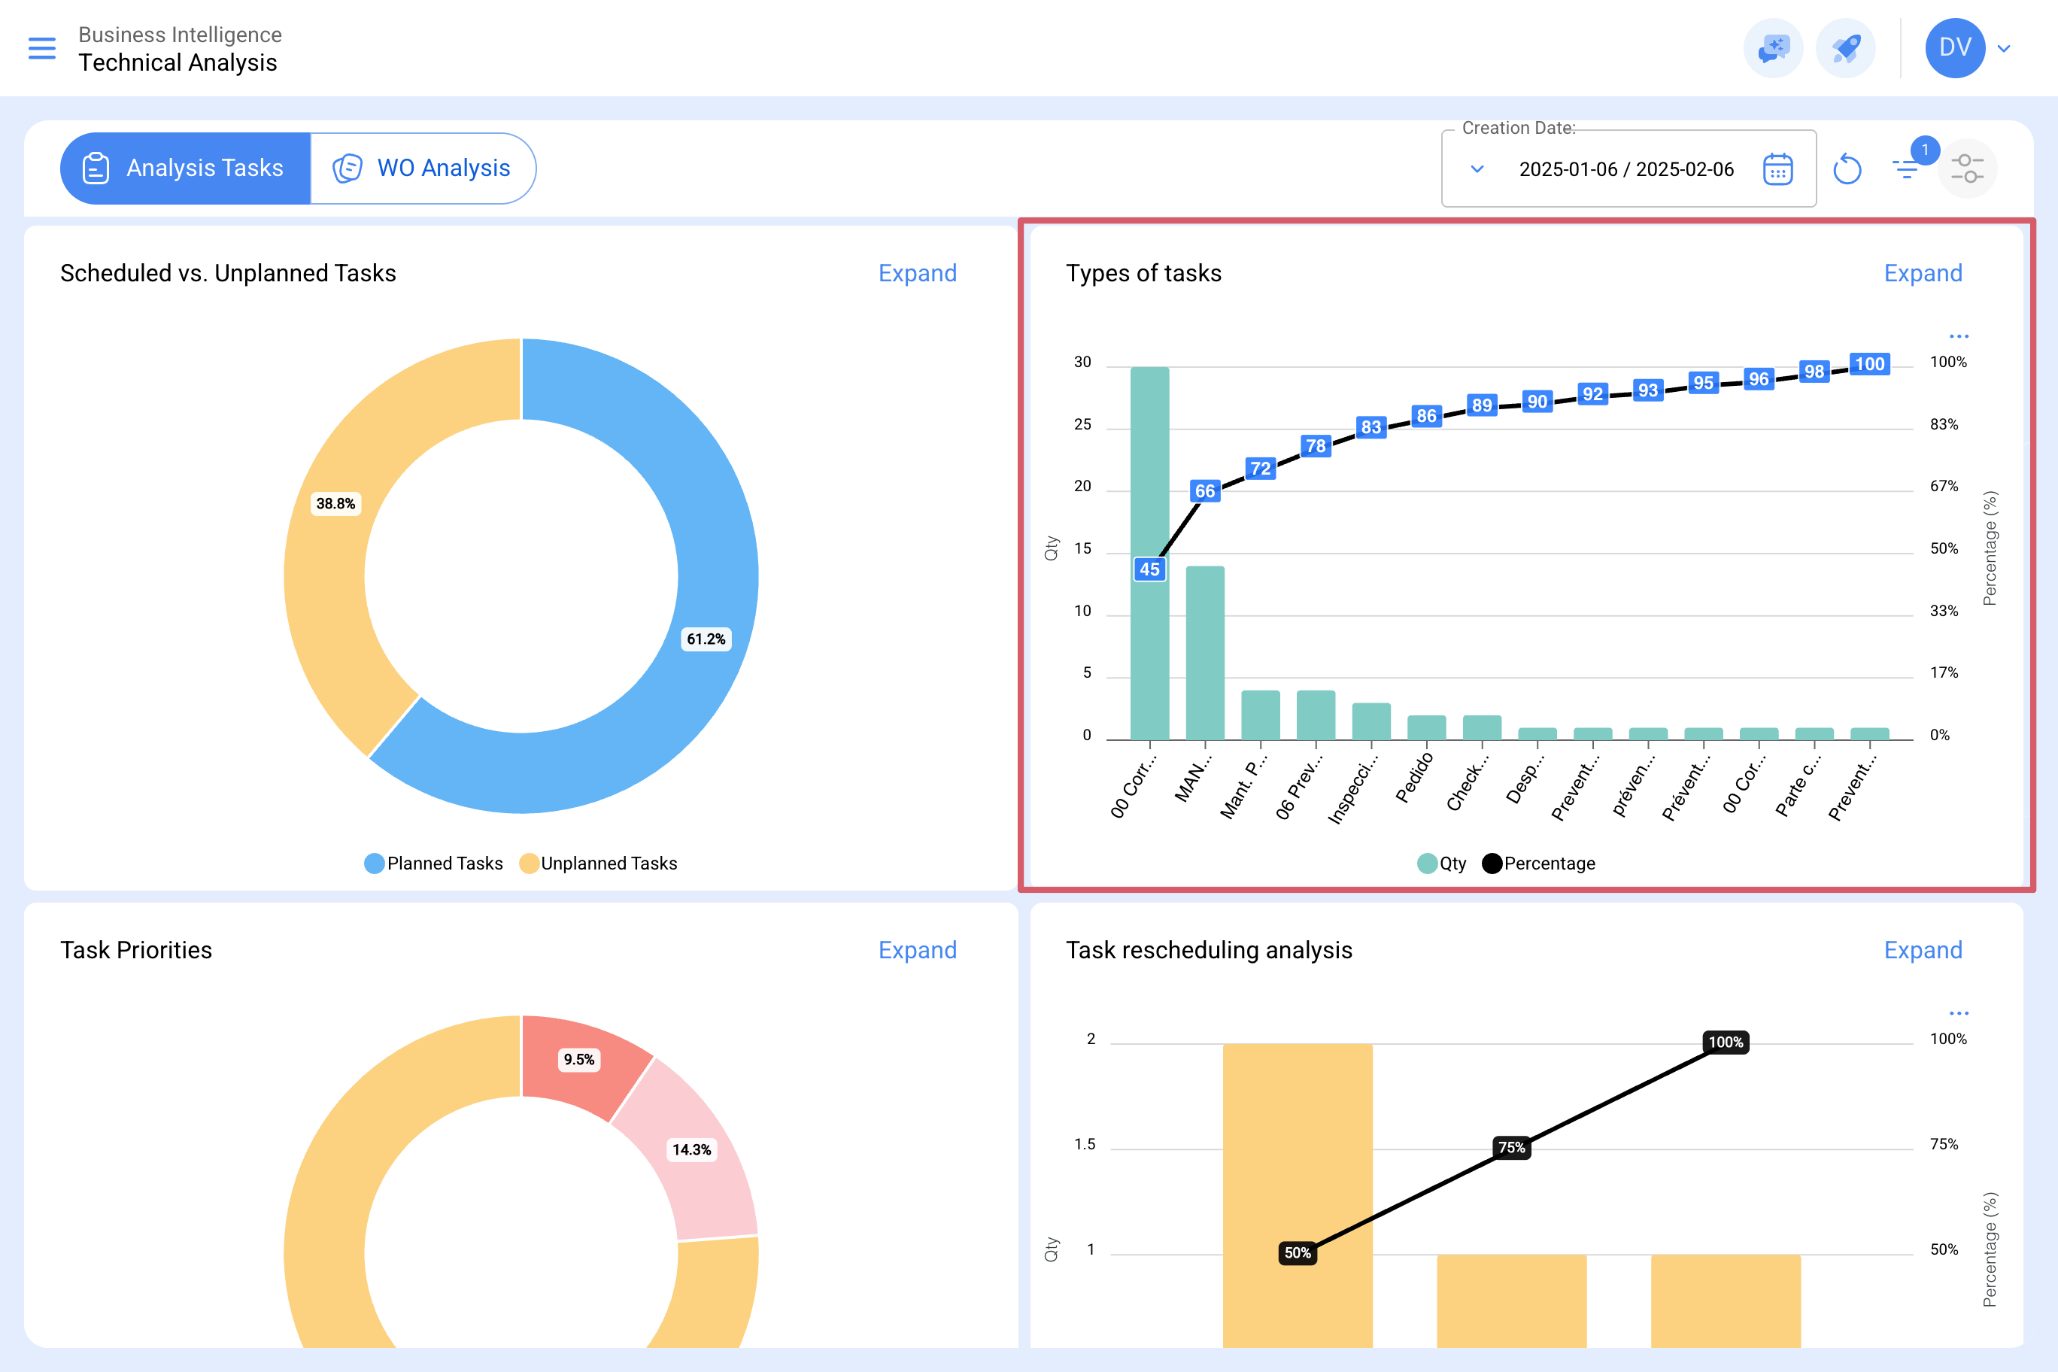Image resolution: width=2058 pixels, height=1372 pixels.
Task: Expand the Scheduled vs. Unplanned Tasks chart
Action: 917,273
